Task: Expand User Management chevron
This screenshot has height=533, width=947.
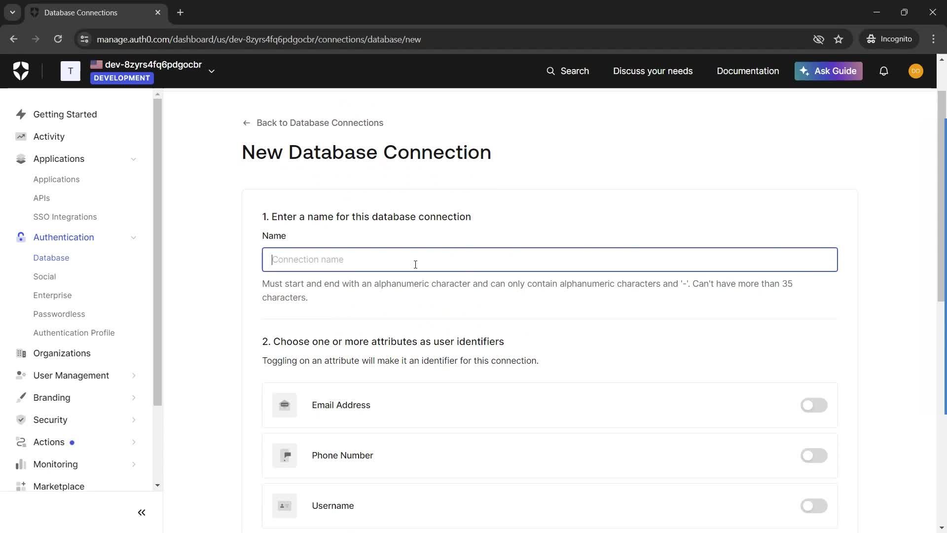Action: pyautogui.click(x=134, y=376)
